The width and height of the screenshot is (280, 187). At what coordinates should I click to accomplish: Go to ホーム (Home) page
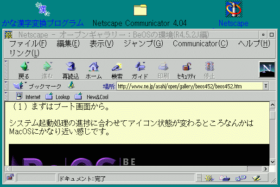pyautogui.click(x=94, y=70)
